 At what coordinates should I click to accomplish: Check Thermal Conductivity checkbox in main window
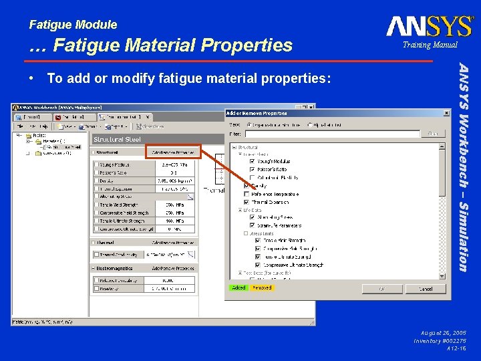97,255
